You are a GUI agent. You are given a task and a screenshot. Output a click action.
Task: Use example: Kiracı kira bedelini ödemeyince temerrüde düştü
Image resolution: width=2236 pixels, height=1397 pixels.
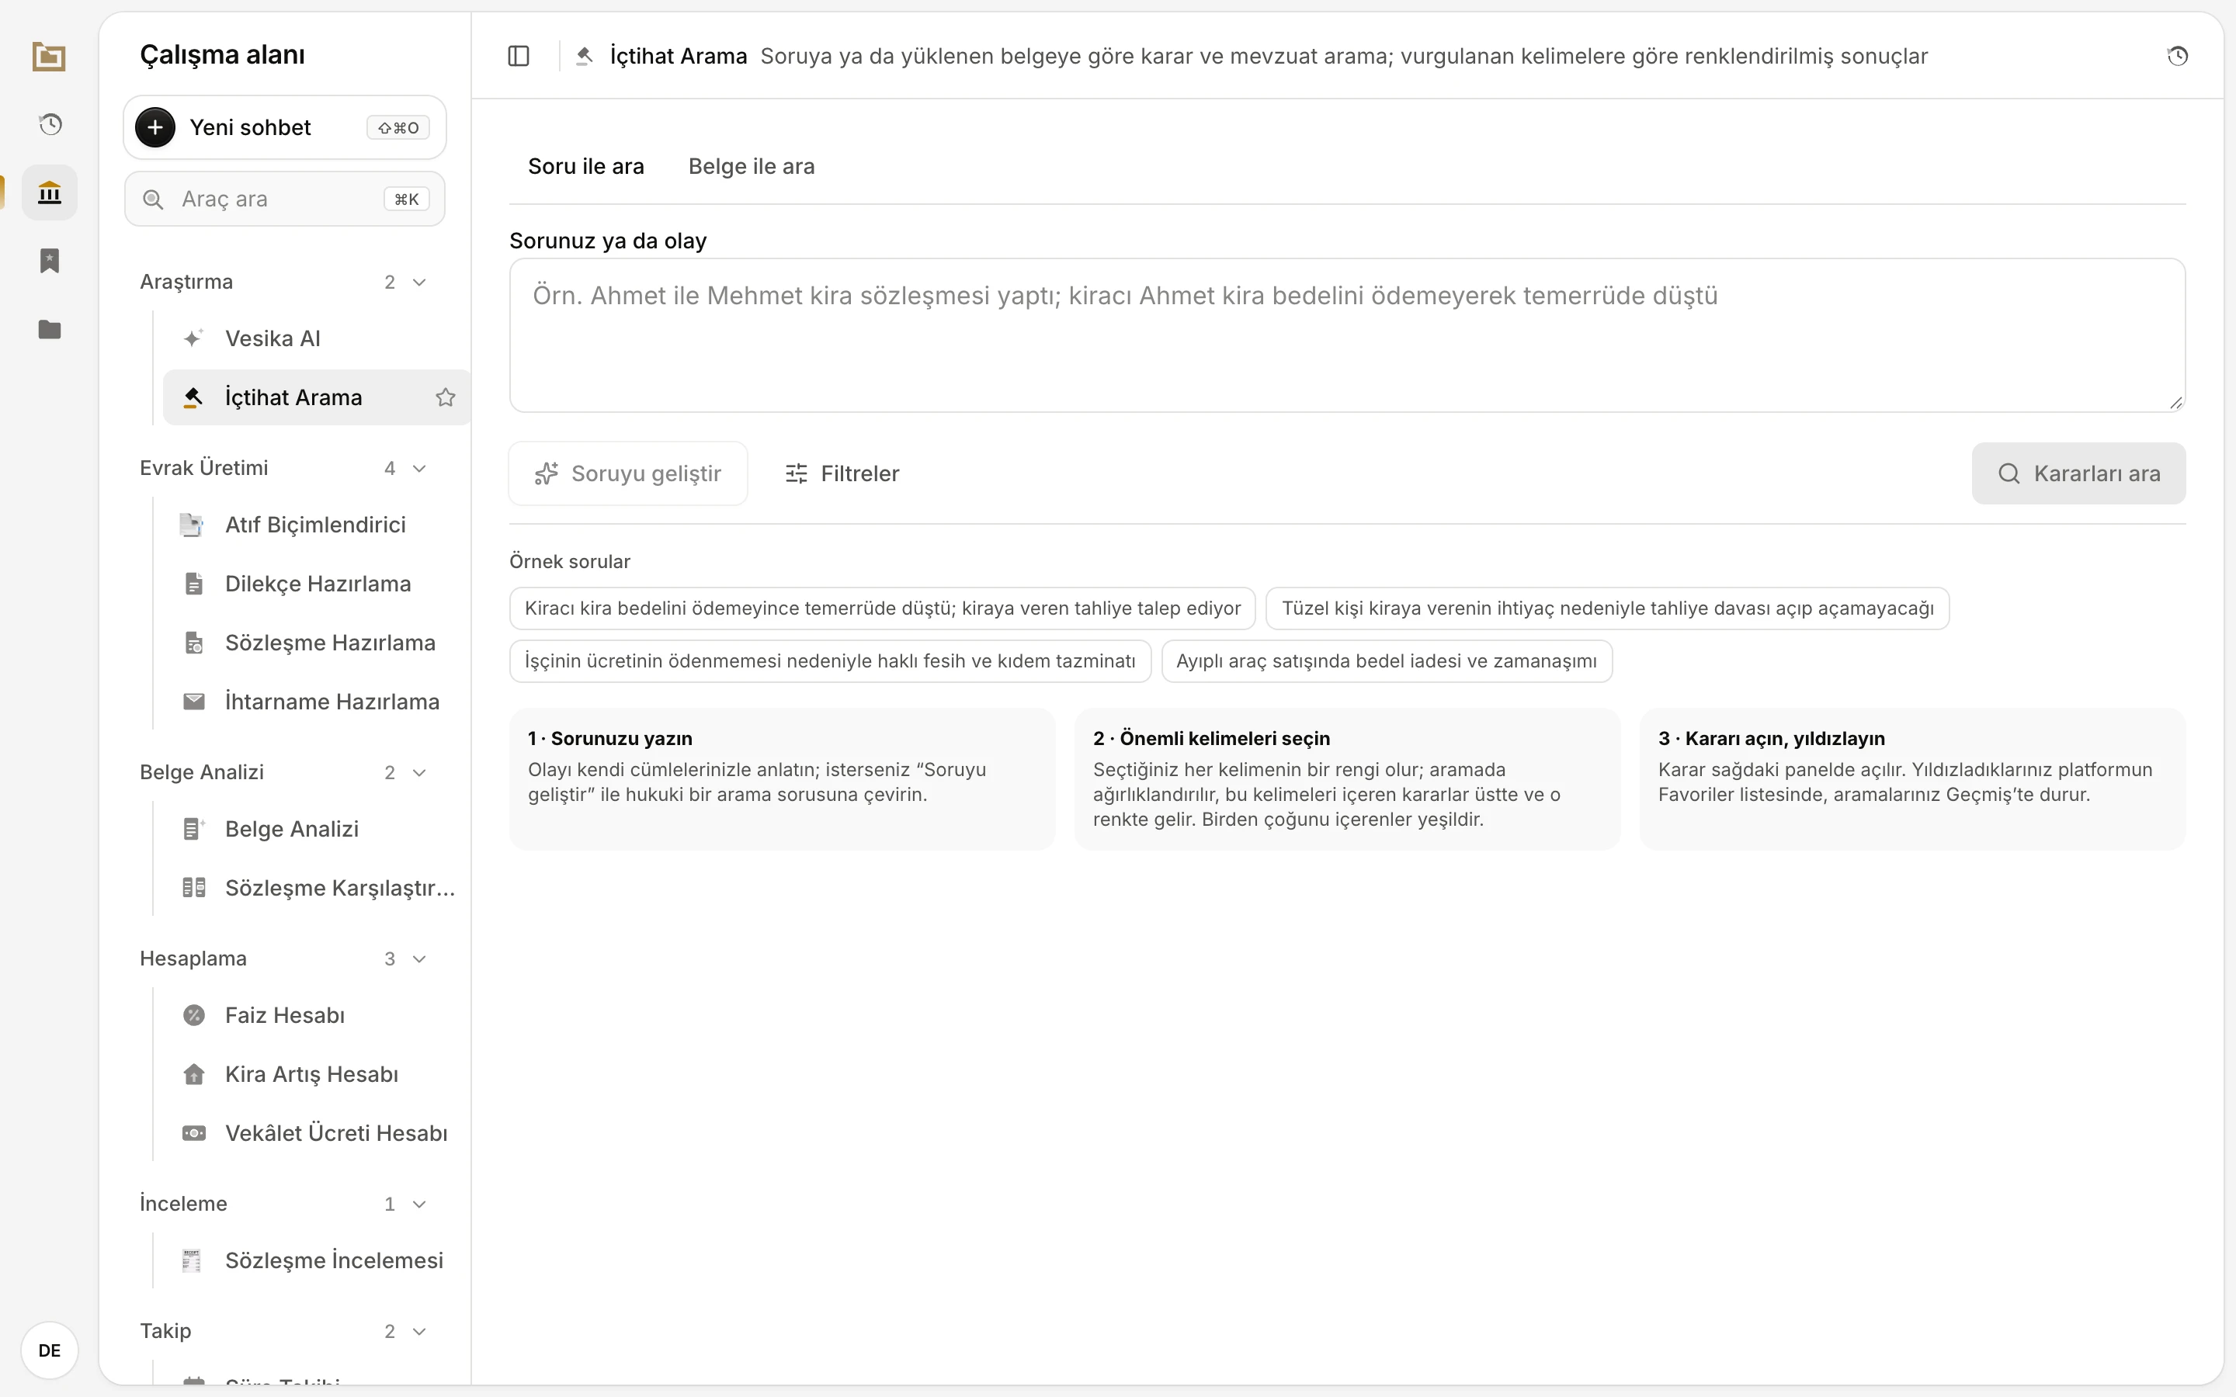pyautogui.click(x=883, y=608)
